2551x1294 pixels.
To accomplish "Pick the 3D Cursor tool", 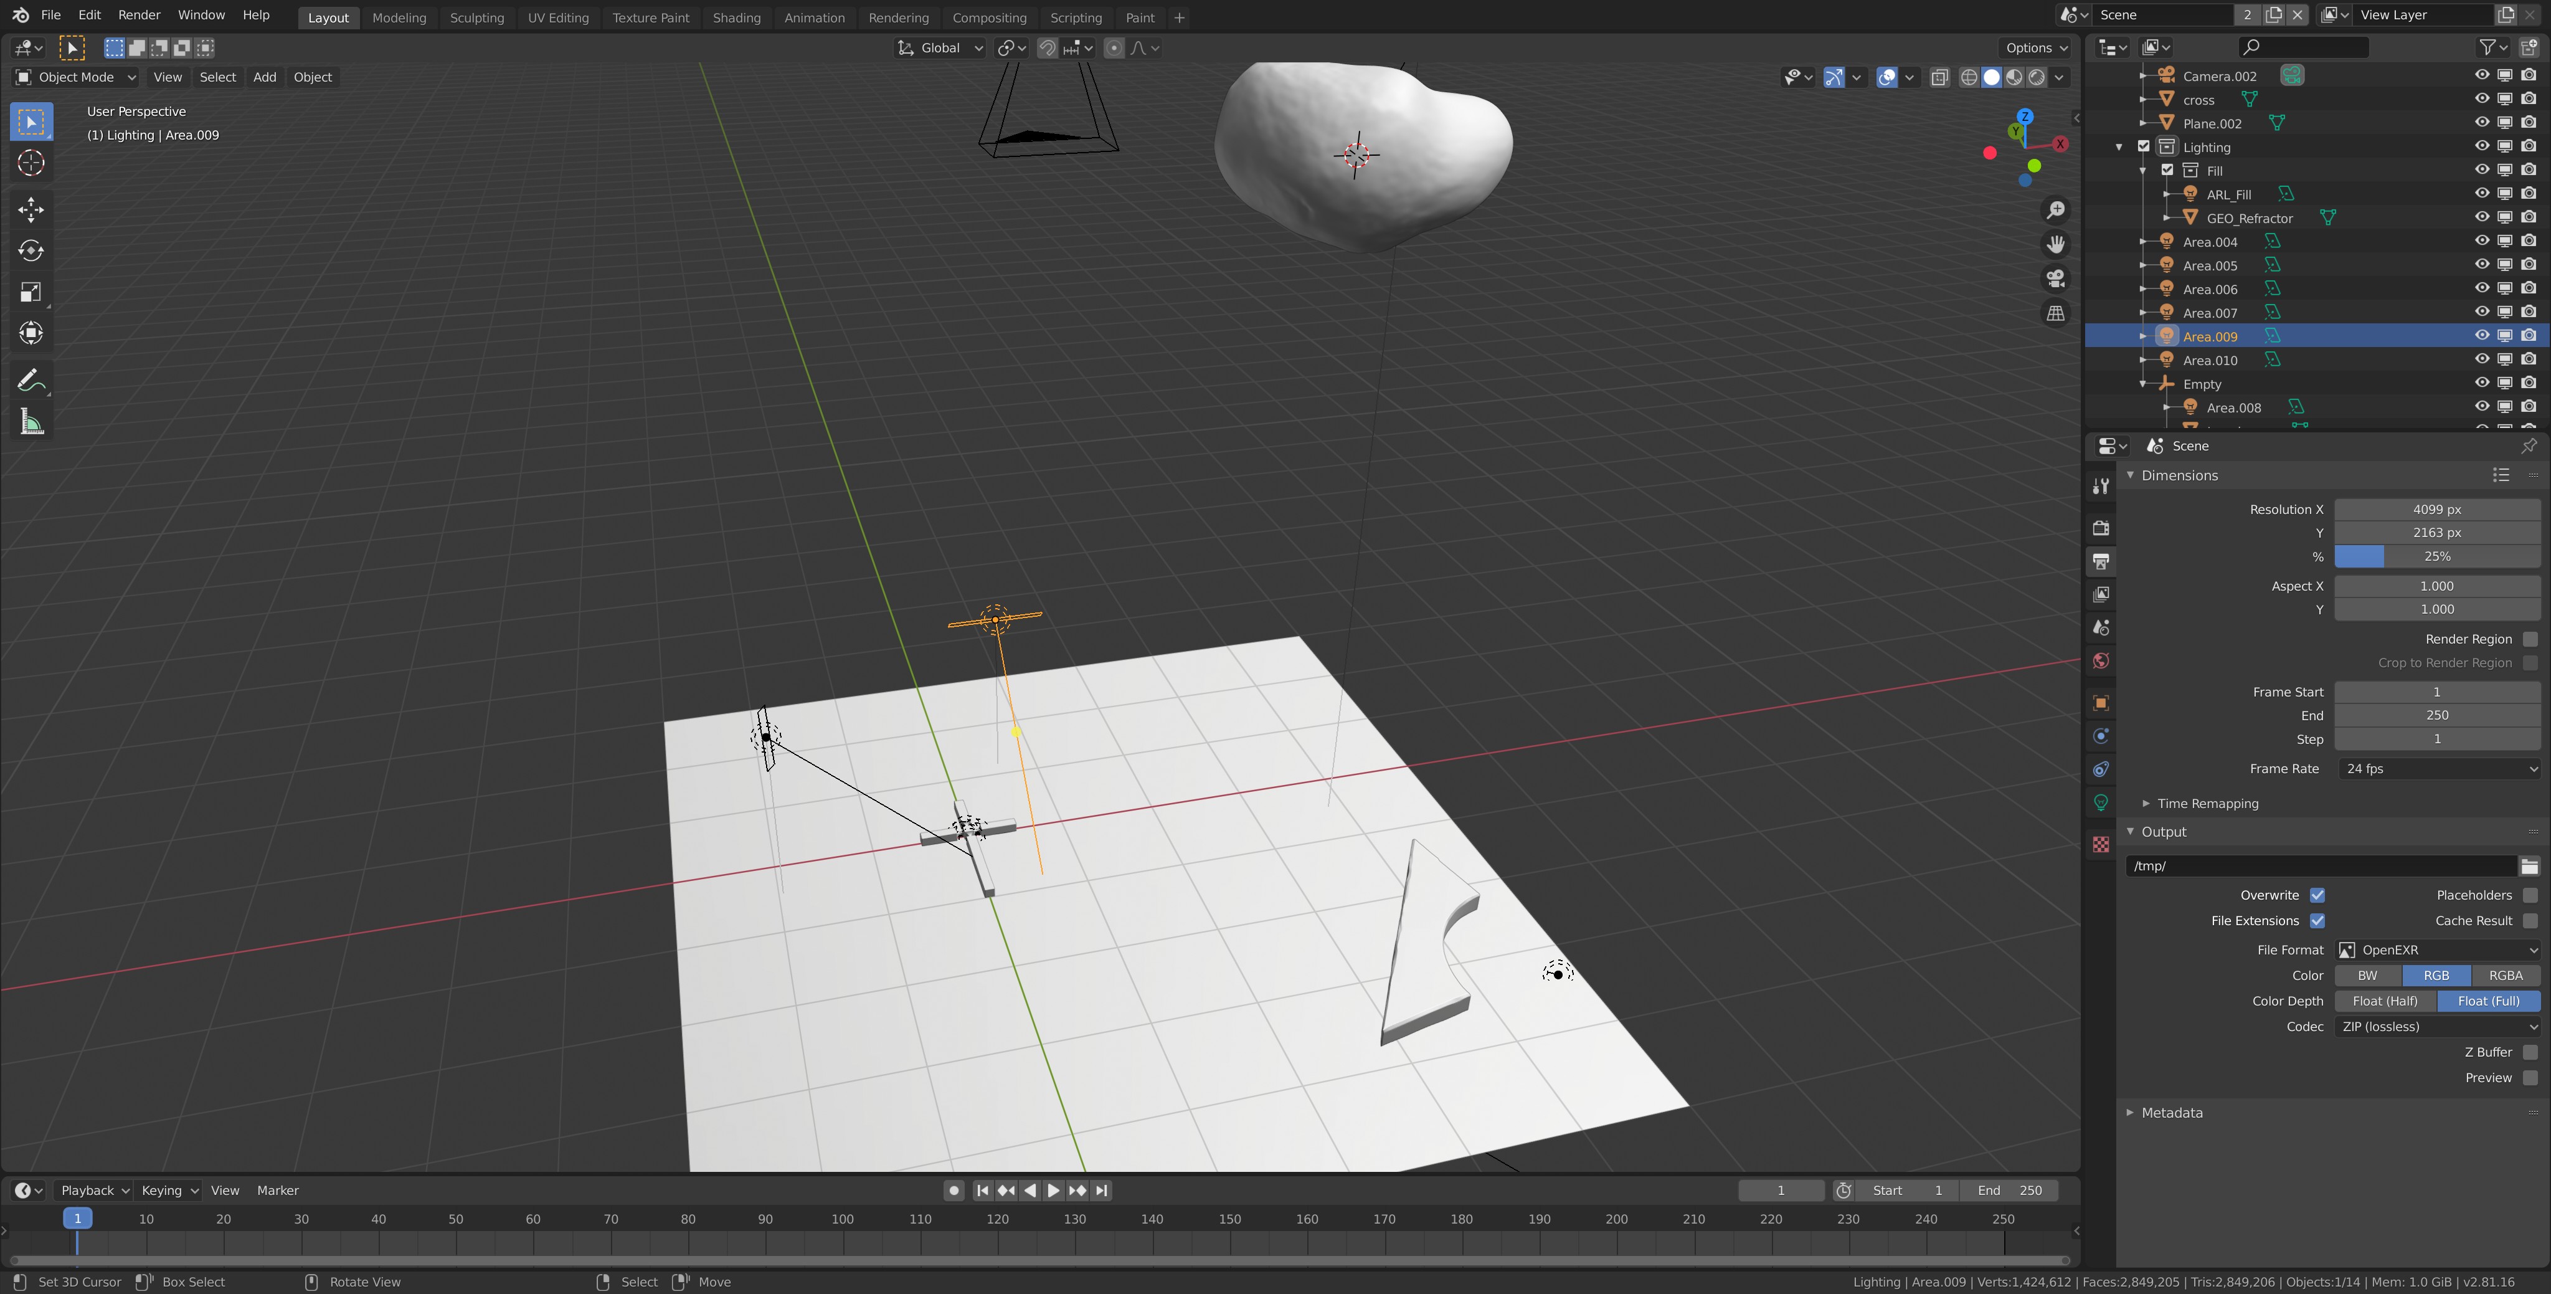I will click(31, 163).
